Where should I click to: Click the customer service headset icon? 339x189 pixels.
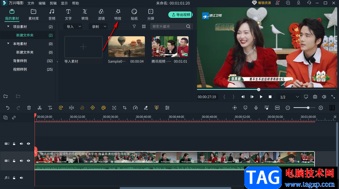click(x=309, y=3)
